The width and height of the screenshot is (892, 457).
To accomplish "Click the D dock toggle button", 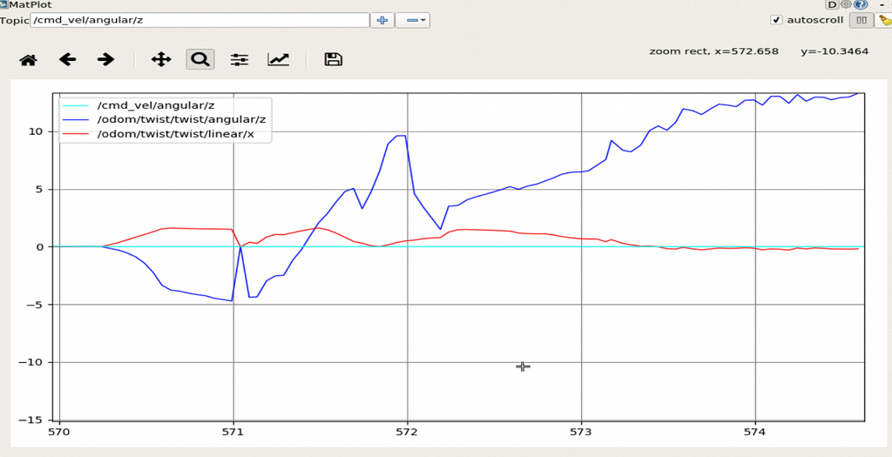I will [x=832, y=5].
